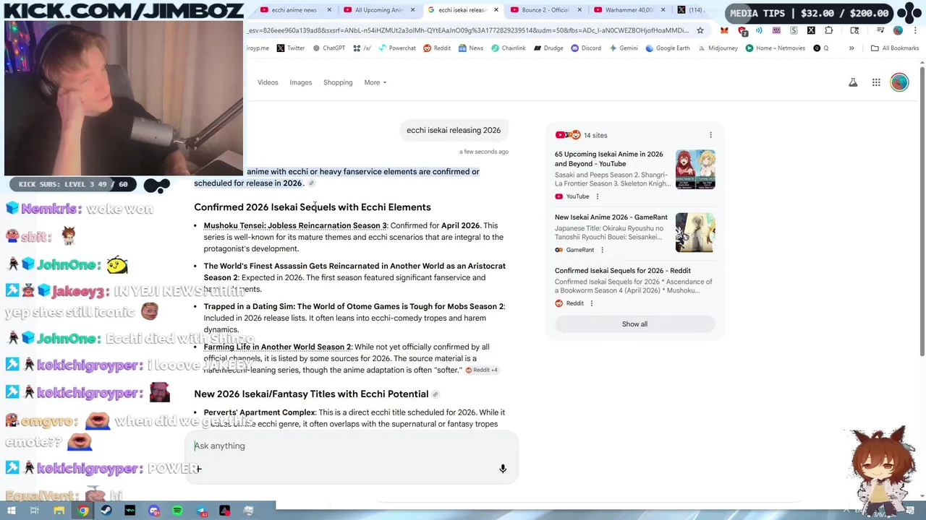Click 'Perverts' Apartment Complex' title text

[x=260, y=413]
